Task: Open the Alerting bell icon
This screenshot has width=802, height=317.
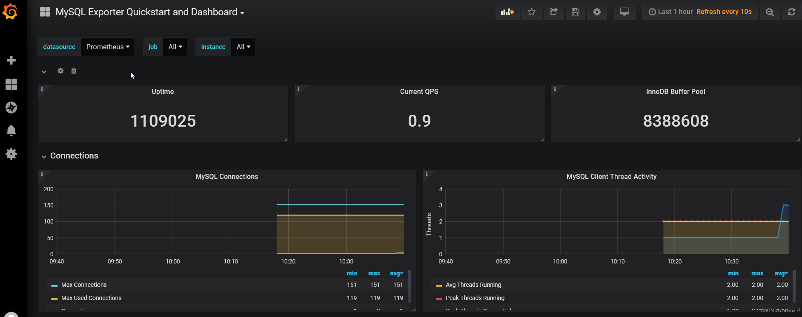Action: pyautogui.click(x=11, y=130)
